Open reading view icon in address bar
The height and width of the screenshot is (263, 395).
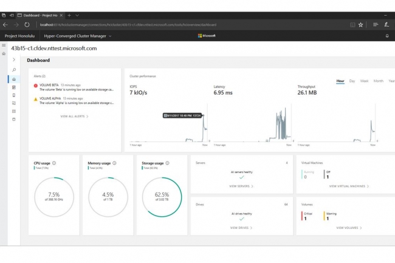[352, 25]
